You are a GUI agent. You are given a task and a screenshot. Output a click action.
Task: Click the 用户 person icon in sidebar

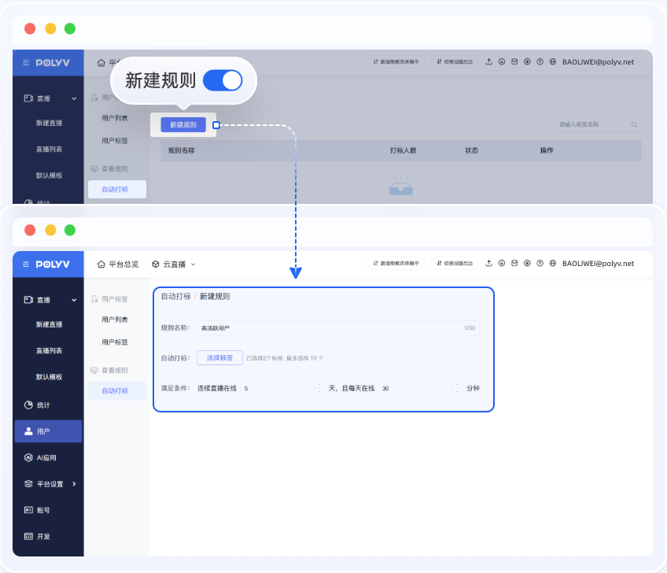pyautogui.click(x=28, y=431)
